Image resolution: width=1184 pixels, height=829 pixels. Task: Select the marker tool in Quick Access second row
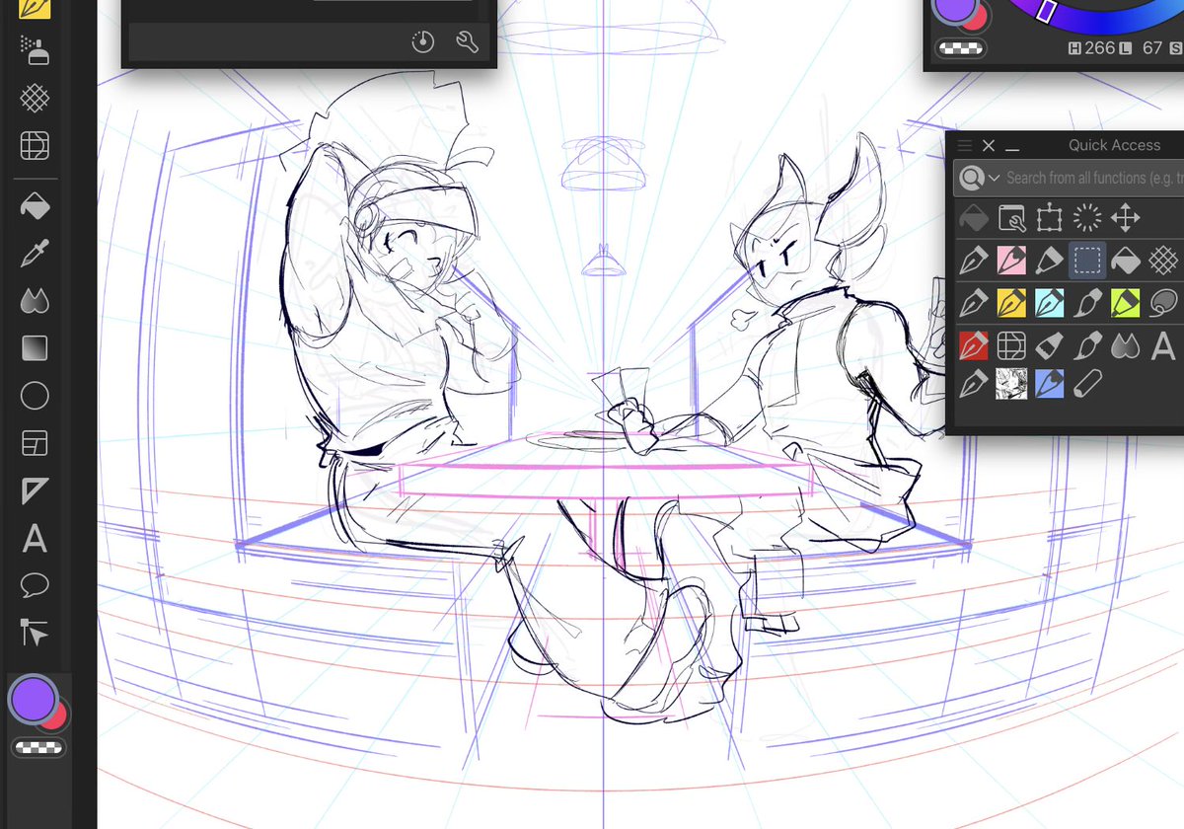(1050, 261)
